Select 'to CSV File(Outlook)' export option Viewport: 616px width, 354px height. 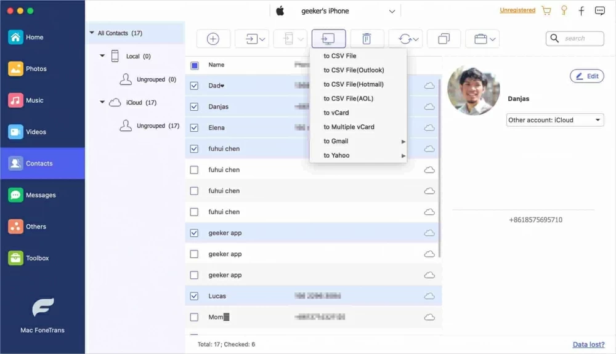tap(354, 70)
